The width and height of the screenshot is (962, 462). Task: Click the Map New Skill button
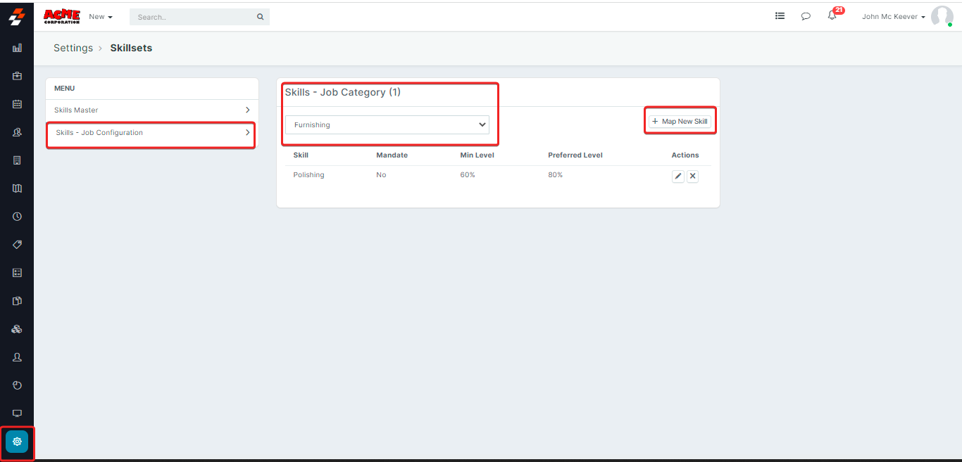[681, 122]
